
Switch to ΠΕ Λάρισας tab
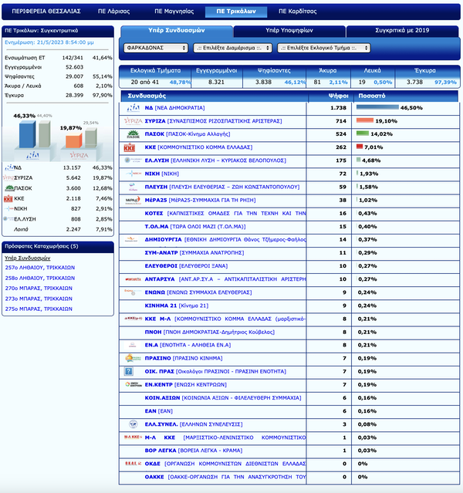pos(114,12)
